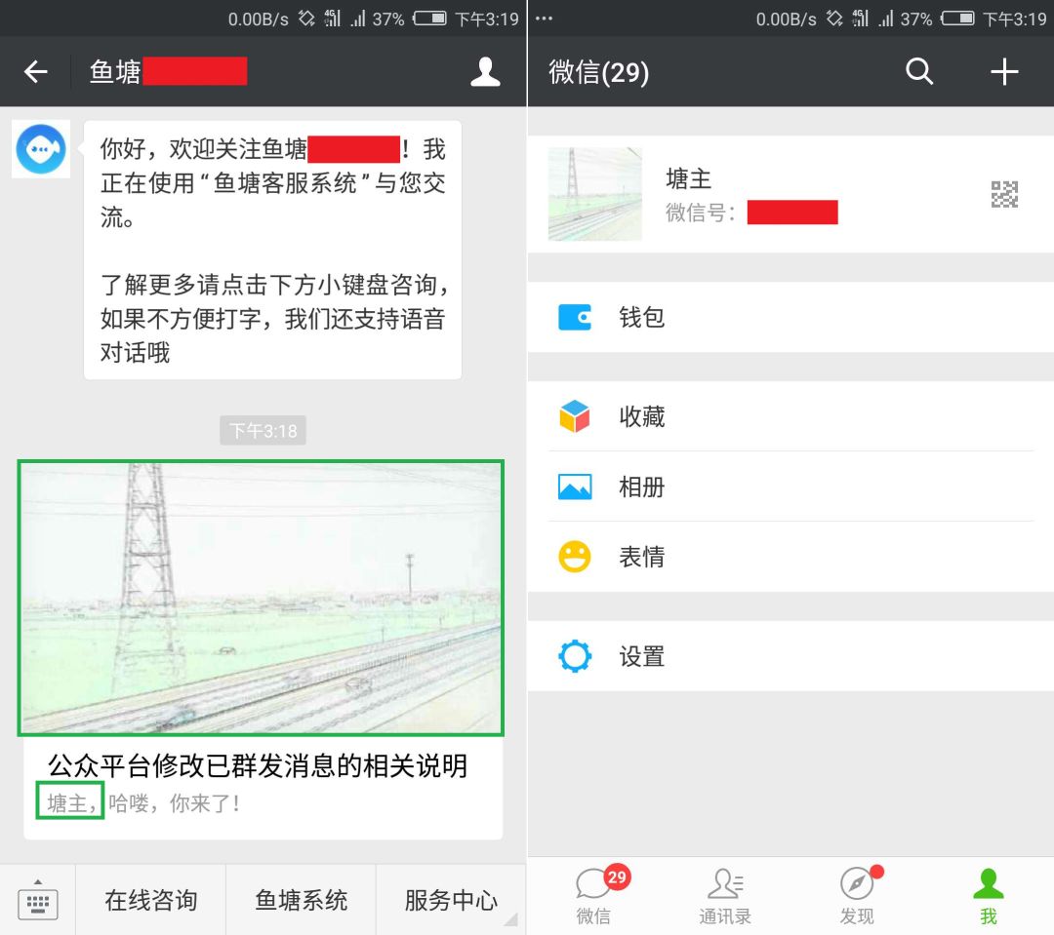Viewport: 1054px width, 935px height.
Task: Open 设置 entry
Action: 790,656
